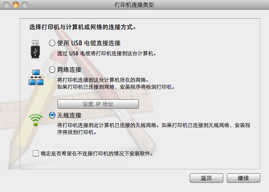This screenshot has width=269, height=192.
Task: Click the green wireless signal icon
Action: (35, 120)
